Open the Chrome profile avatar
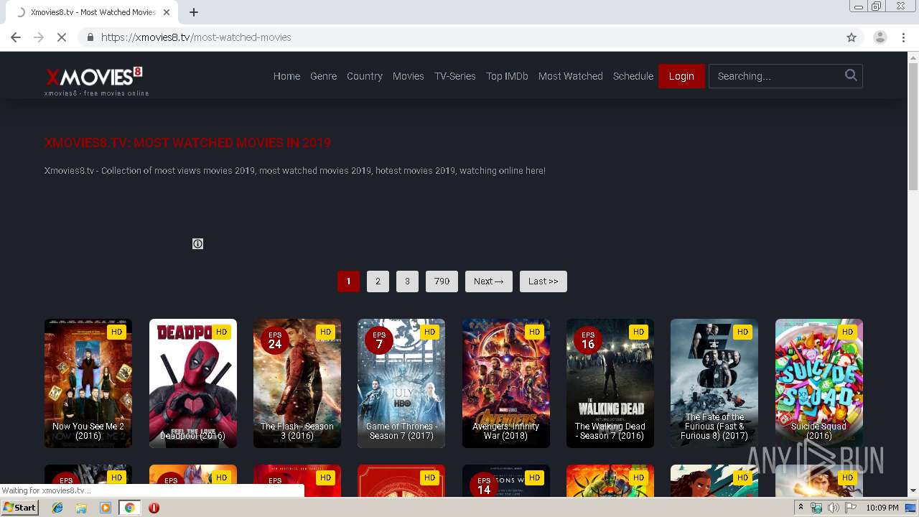Viewport: 919px width, 517px height. [x=880, y=37]
